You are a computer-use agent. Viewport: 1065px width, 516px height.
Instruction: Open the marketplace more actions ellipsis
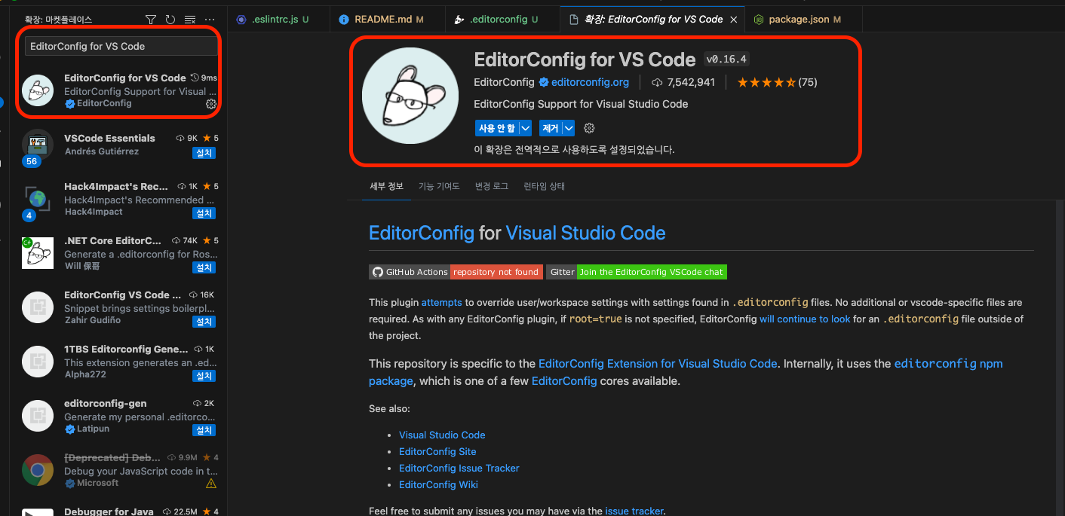(x=210, y=20)
